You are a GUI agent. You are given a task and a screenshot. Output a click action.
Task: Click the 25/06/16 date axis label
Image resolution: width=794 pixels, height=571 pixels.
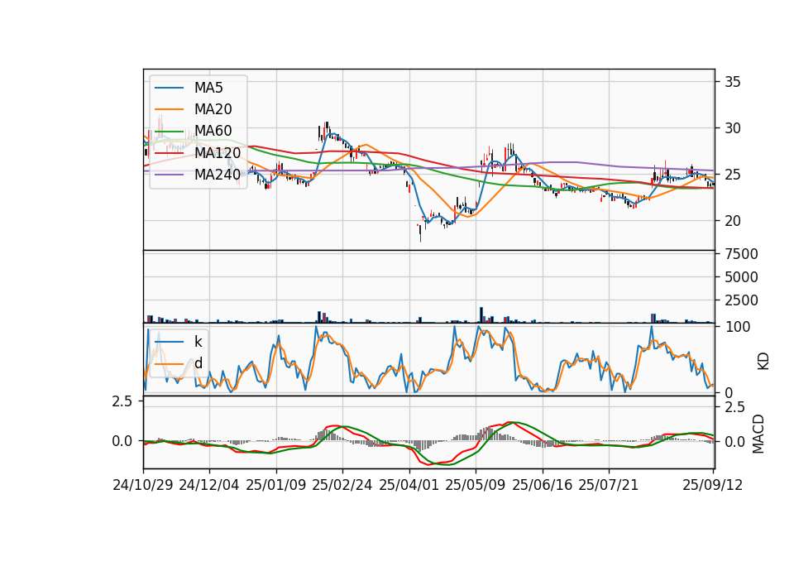pos(543,485)
